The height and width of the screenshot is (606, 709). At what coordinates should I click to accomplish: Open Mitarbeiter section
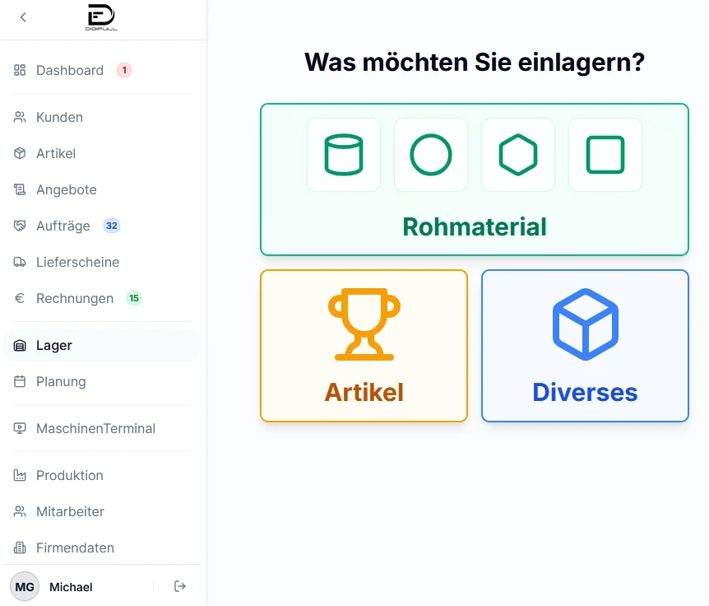[101, 511]
